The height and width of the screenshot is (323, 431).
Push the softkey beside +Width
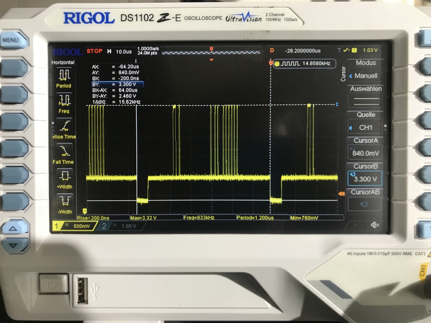coord(14,175)
